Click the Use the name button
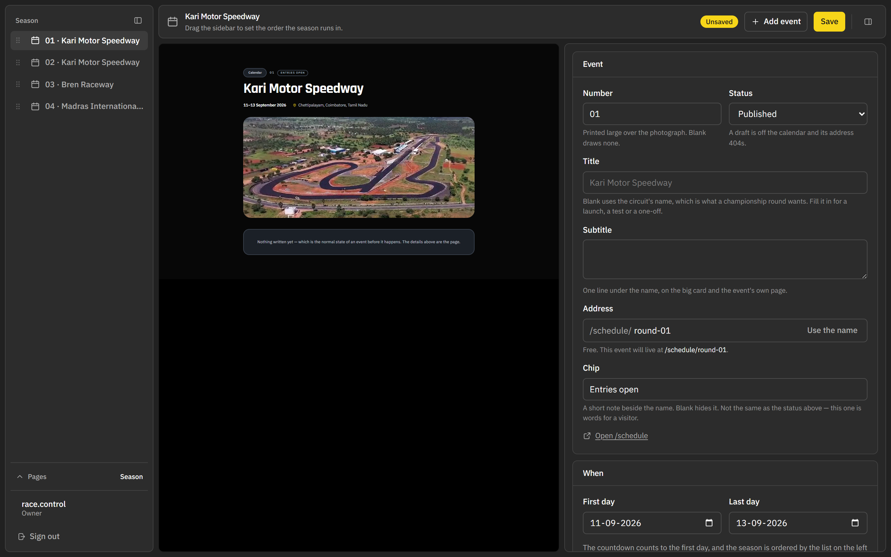 (x=832, y=330)
